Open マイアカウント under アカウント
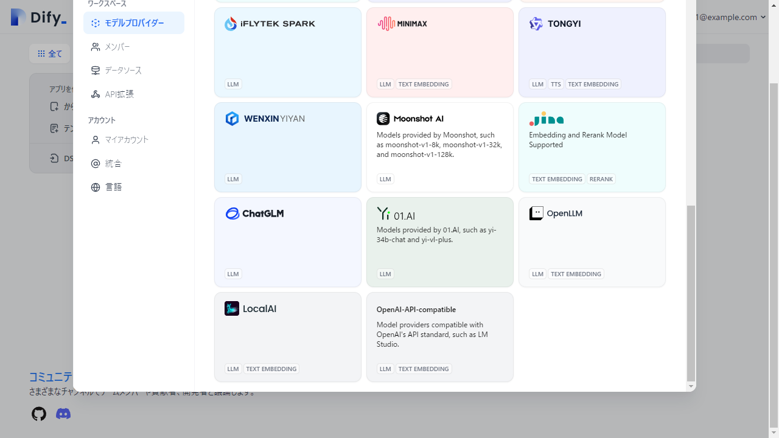This screenshot has height=438, width=779. pos(127,139)
